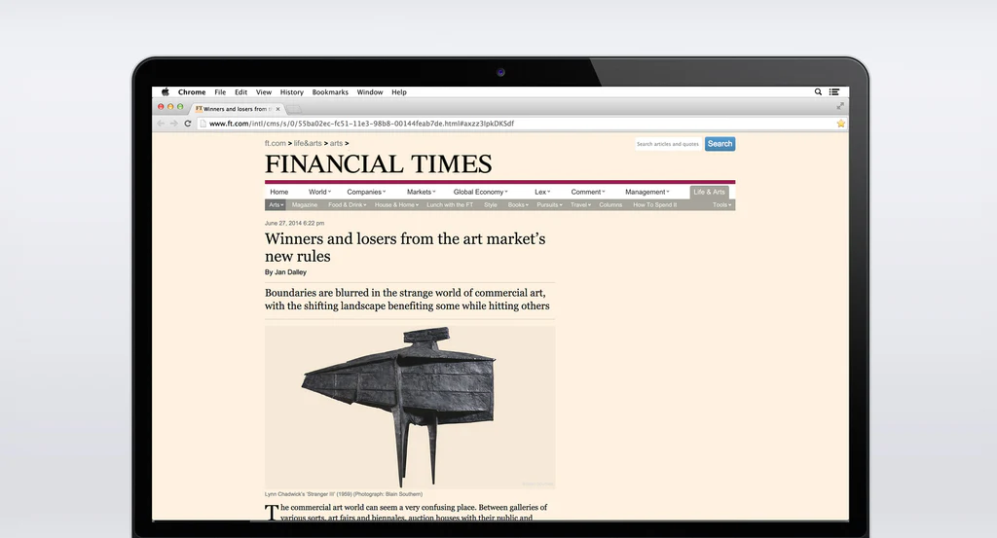Image resolution: width=997 pixels, height=538 pixels.
Task: Open the Tools dropdown in sub-navigation
Action: point(721,205)
